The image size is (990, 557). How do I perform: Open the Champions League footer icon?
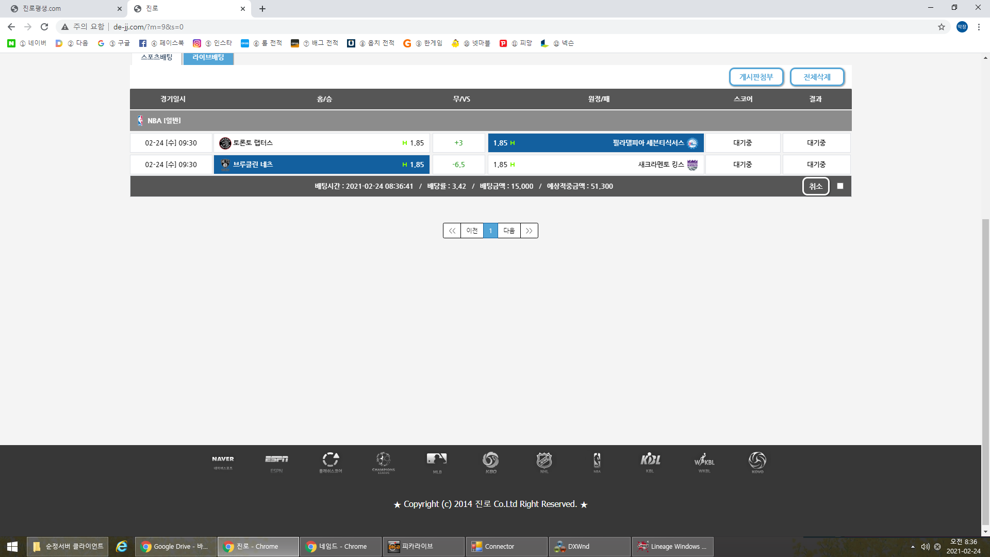[x=383, y=460]
